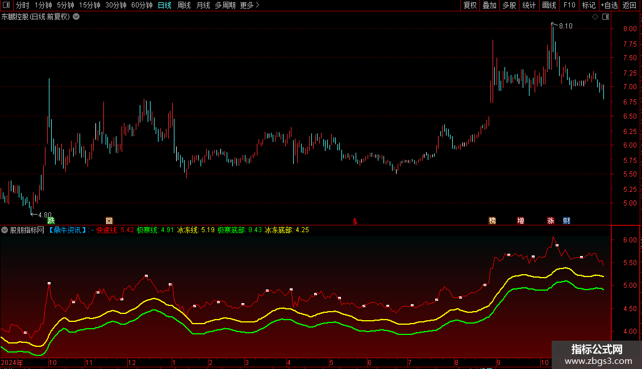Screen dimensions: 642x369
Task: Click the 返回 back button
Action: coord(630,5)
